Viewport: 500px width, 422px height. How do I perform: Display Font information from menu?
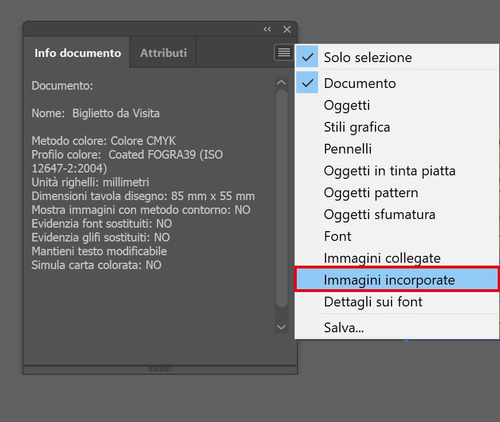click(x=338, y=236)
